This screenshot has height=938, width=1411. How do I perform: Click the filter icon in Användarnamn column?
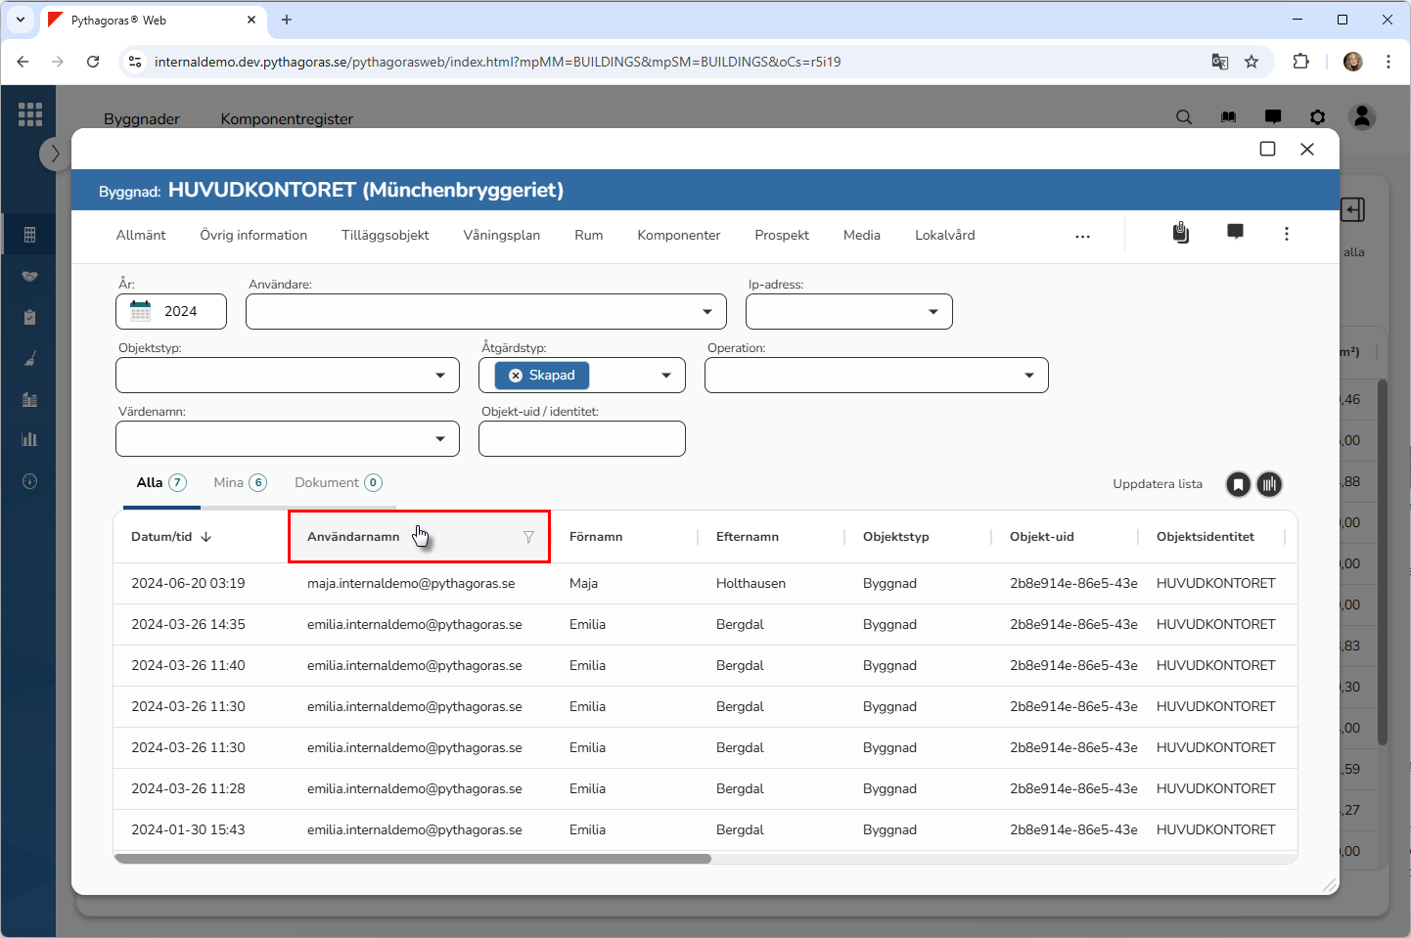[528, 537]
